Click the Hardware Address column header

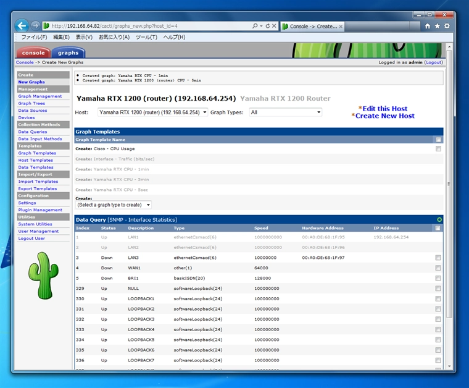click(x=323, y=228)
